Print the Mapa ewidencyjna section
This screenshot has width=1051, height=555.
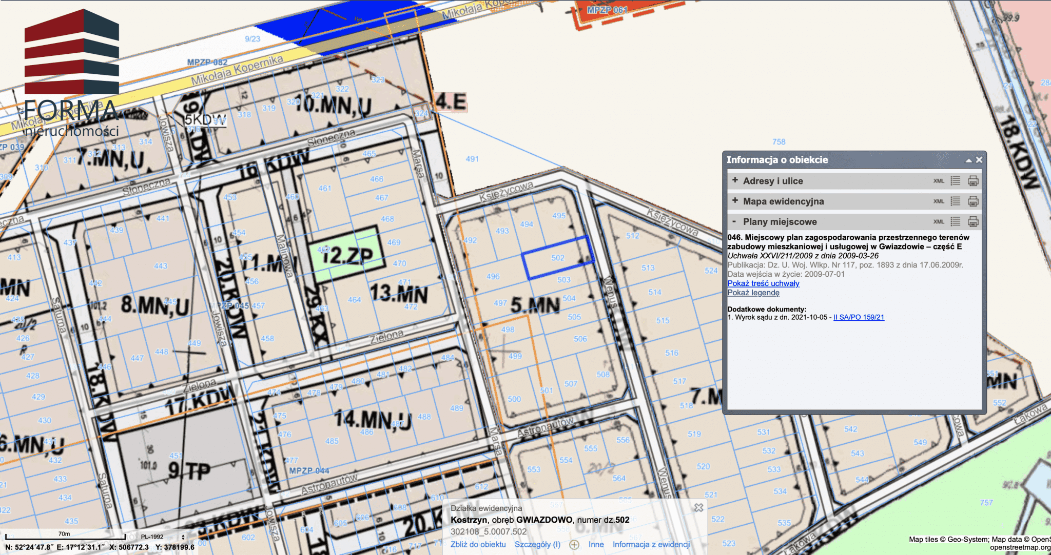(x=972, y=201)
